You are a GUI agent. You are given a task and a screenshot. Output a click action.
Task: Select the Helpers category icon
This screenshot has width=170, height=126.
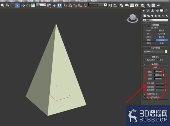(x=159, y=16)
